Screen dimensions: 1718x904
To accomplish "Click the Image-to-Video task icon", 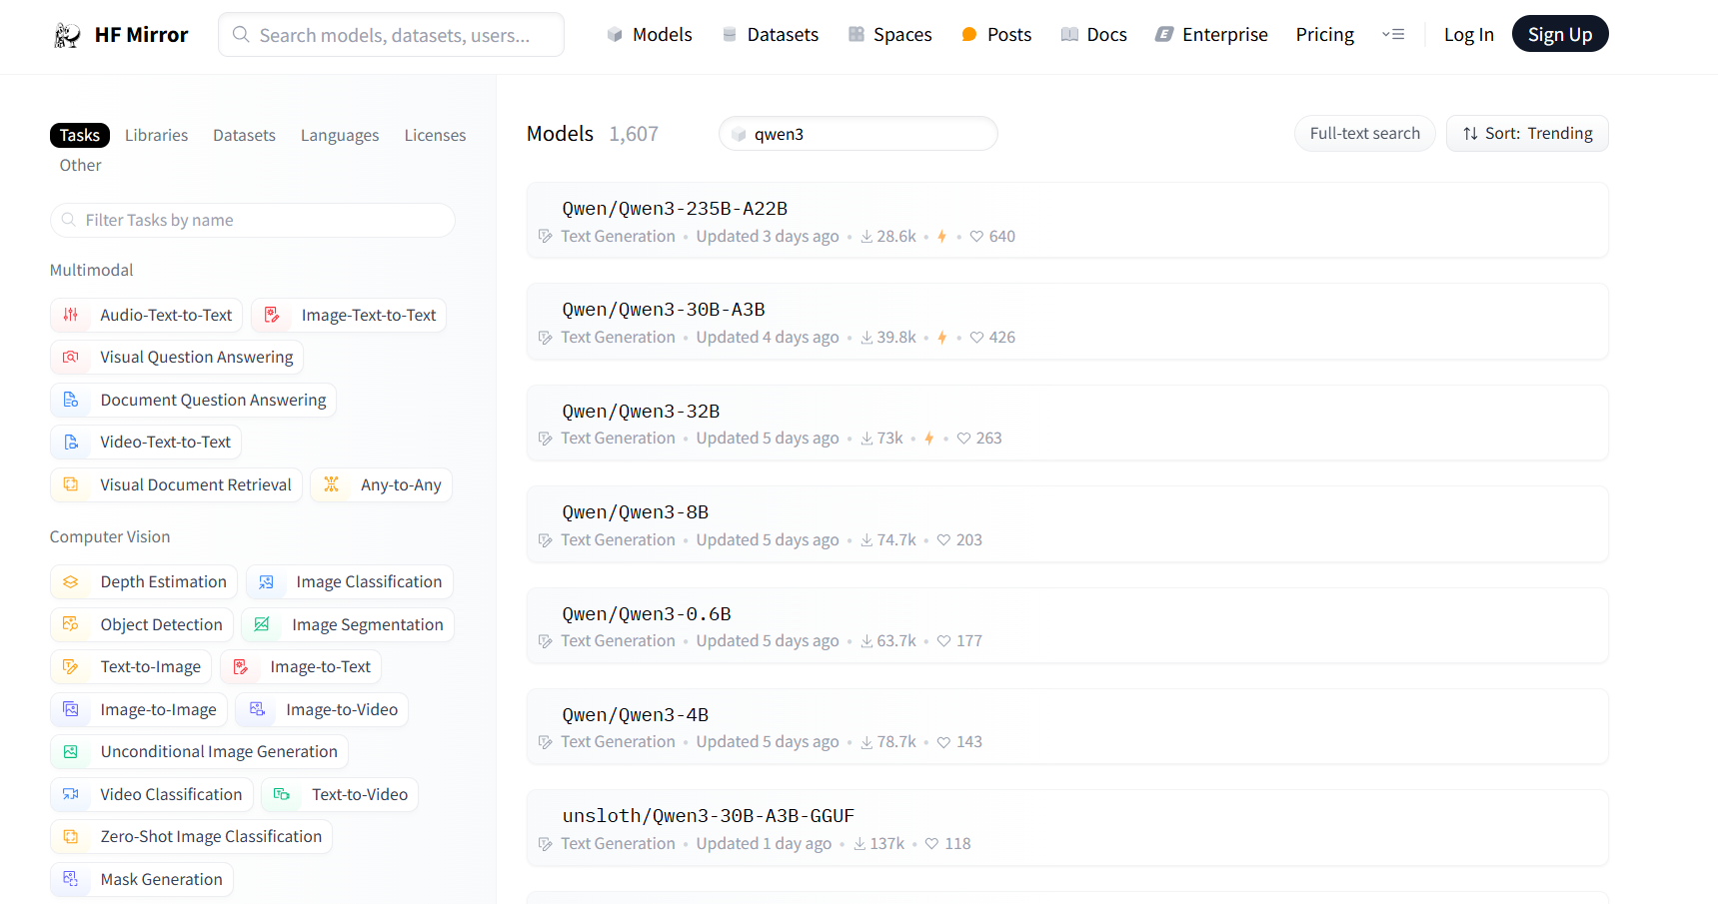I will tap(257, 709).
